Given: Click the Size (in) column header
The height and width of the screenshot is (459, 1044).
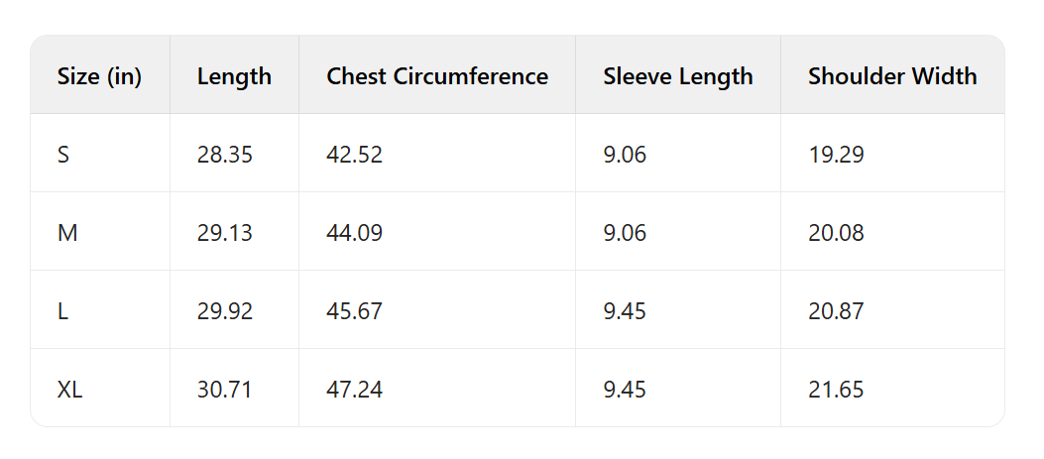Looking at the screenshot, I should (99, 76).
